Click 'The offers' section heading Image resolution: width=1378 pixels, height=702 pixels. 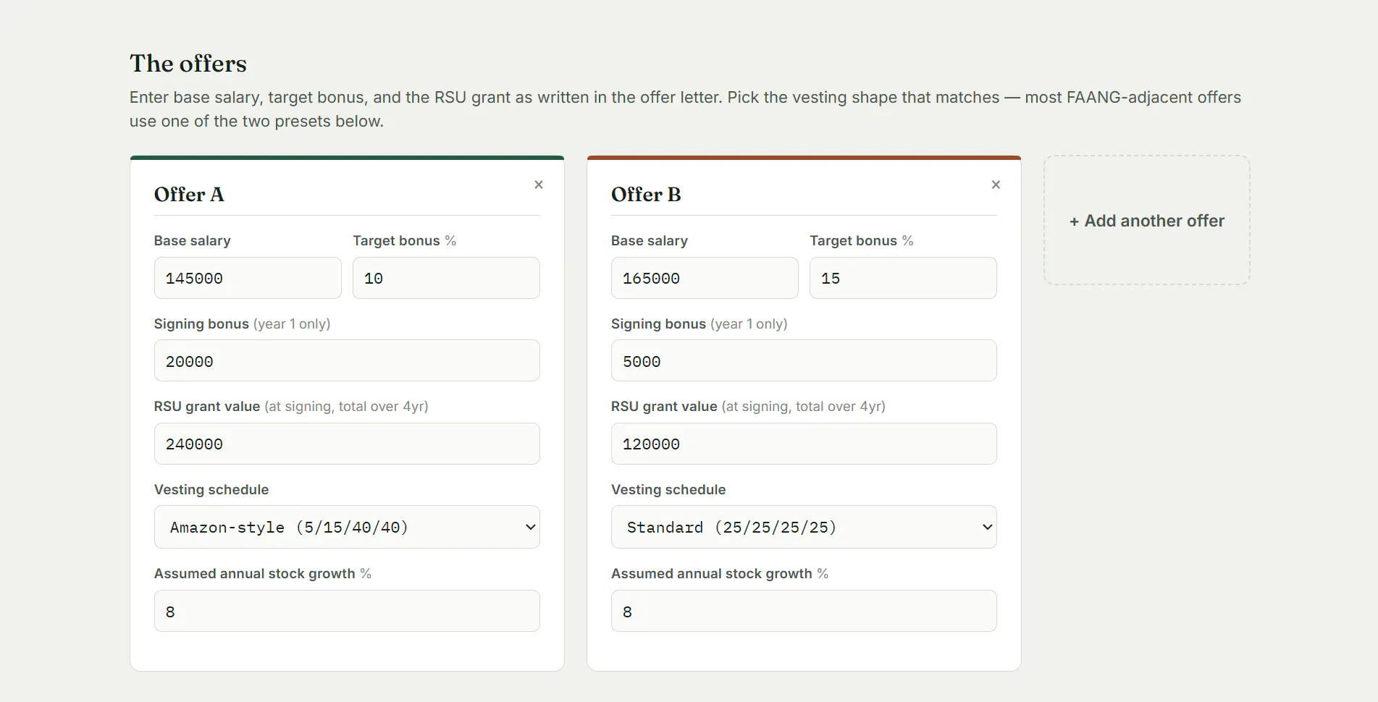point(188,64)
